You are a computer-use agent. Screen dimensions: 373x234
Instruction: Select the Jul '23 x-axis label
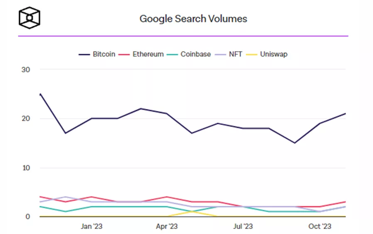tap(243, 227)
